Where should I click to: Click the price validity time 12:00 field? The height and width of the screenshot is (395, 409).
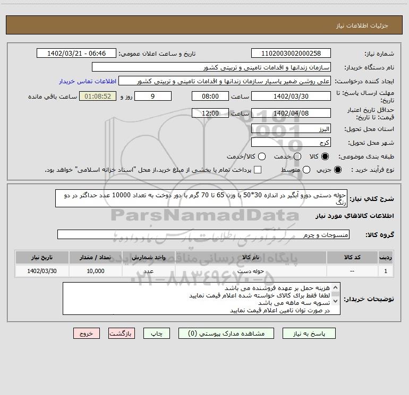210,113
